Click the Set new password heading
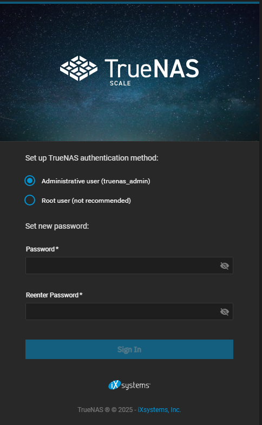This screenshot has width=262, height=425. 57,226
